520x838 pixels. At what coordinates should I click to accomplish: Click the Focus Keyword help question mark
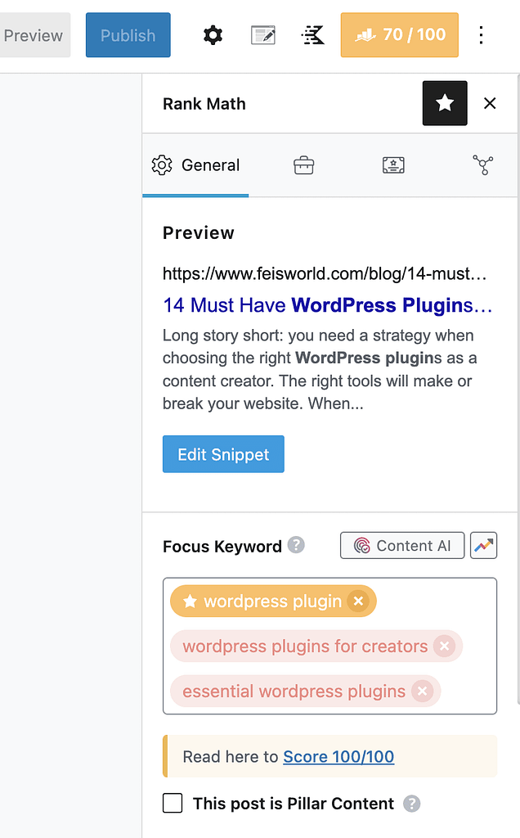(296, 545)
